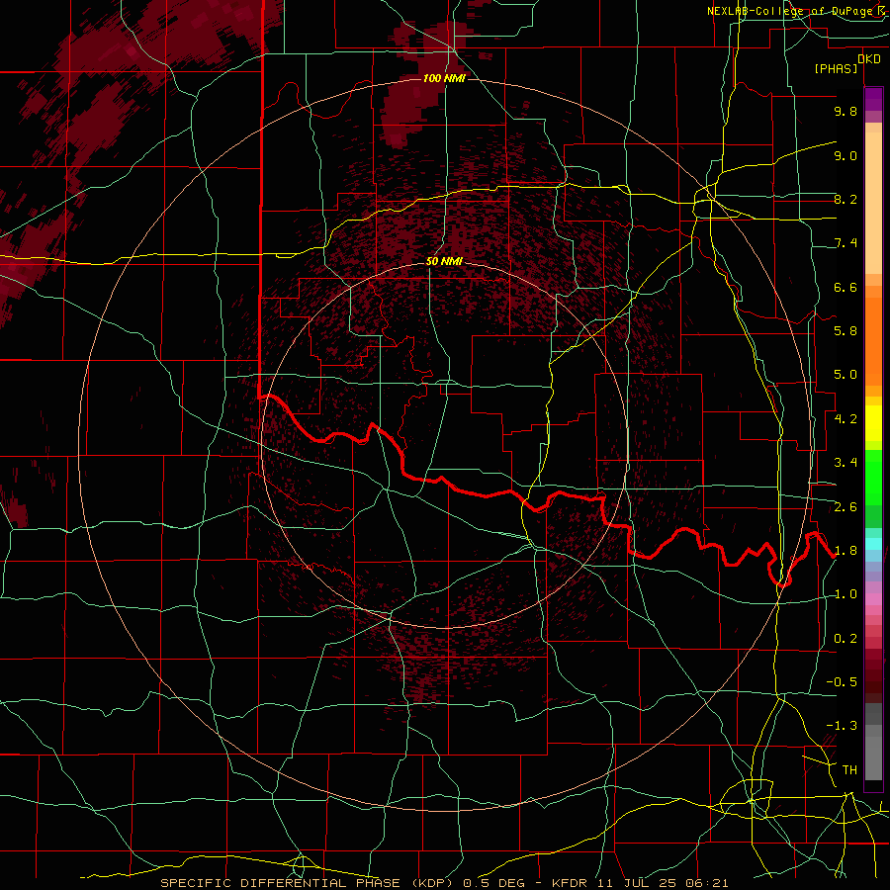
Task: Click the -1.3 value on the color scale
Action: pyautogui.click(x=842, y=726)
